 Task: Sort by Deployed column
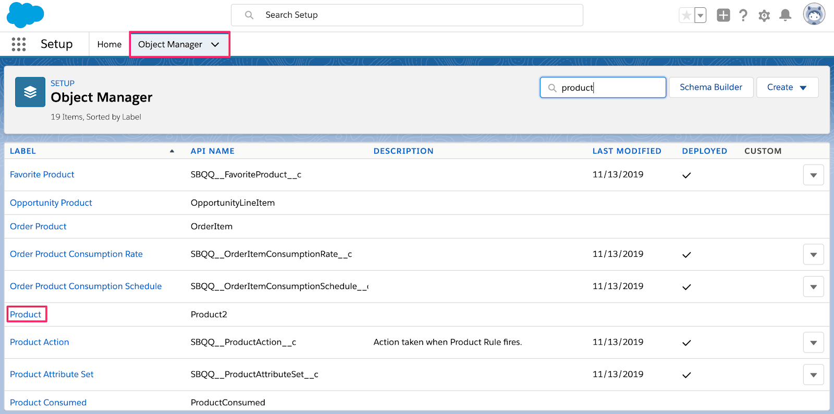pyautogui.click(x=705, y=151)
